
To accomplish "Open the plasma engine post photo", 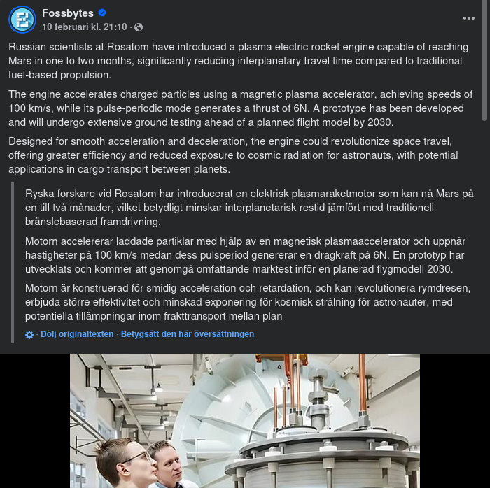I will (245, 421).
